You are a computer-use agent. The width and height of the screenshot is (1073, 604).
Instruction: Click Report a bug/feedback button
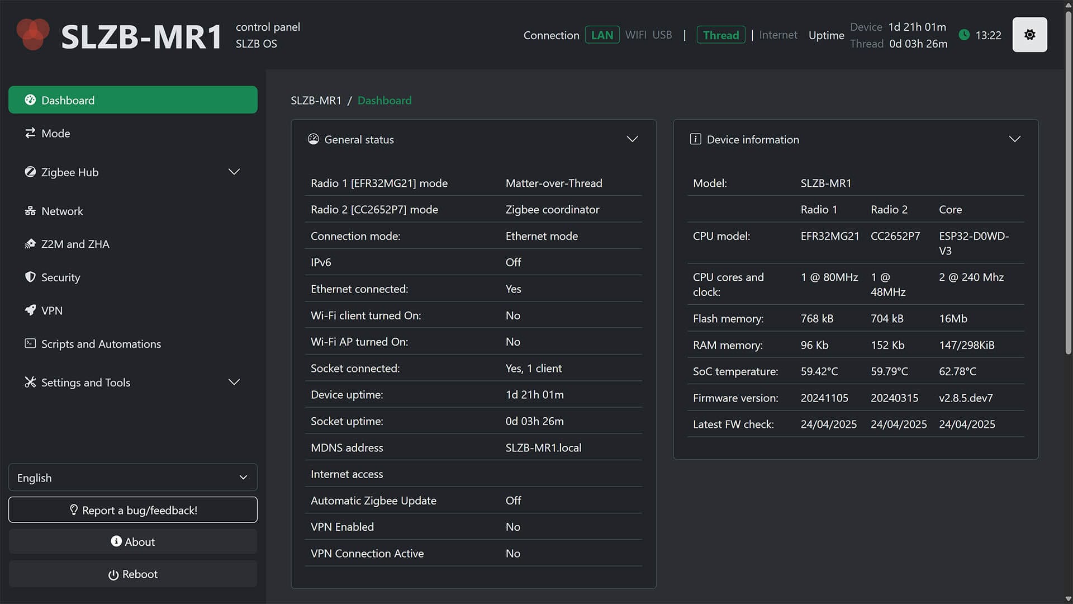[132, 510]
